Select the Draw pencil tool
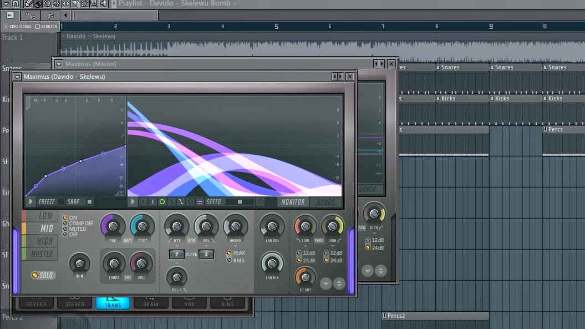The width and height of the screenshot is (585, 329). click(28, 3)
